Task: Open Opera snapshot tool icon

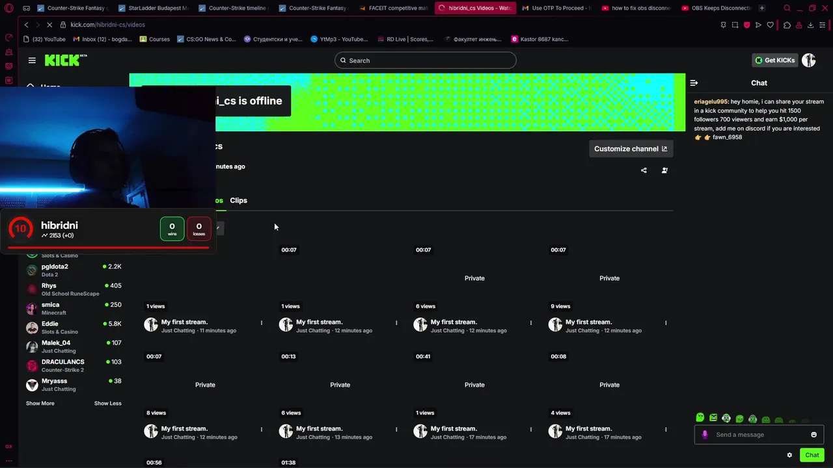Action: pos(735,25)
